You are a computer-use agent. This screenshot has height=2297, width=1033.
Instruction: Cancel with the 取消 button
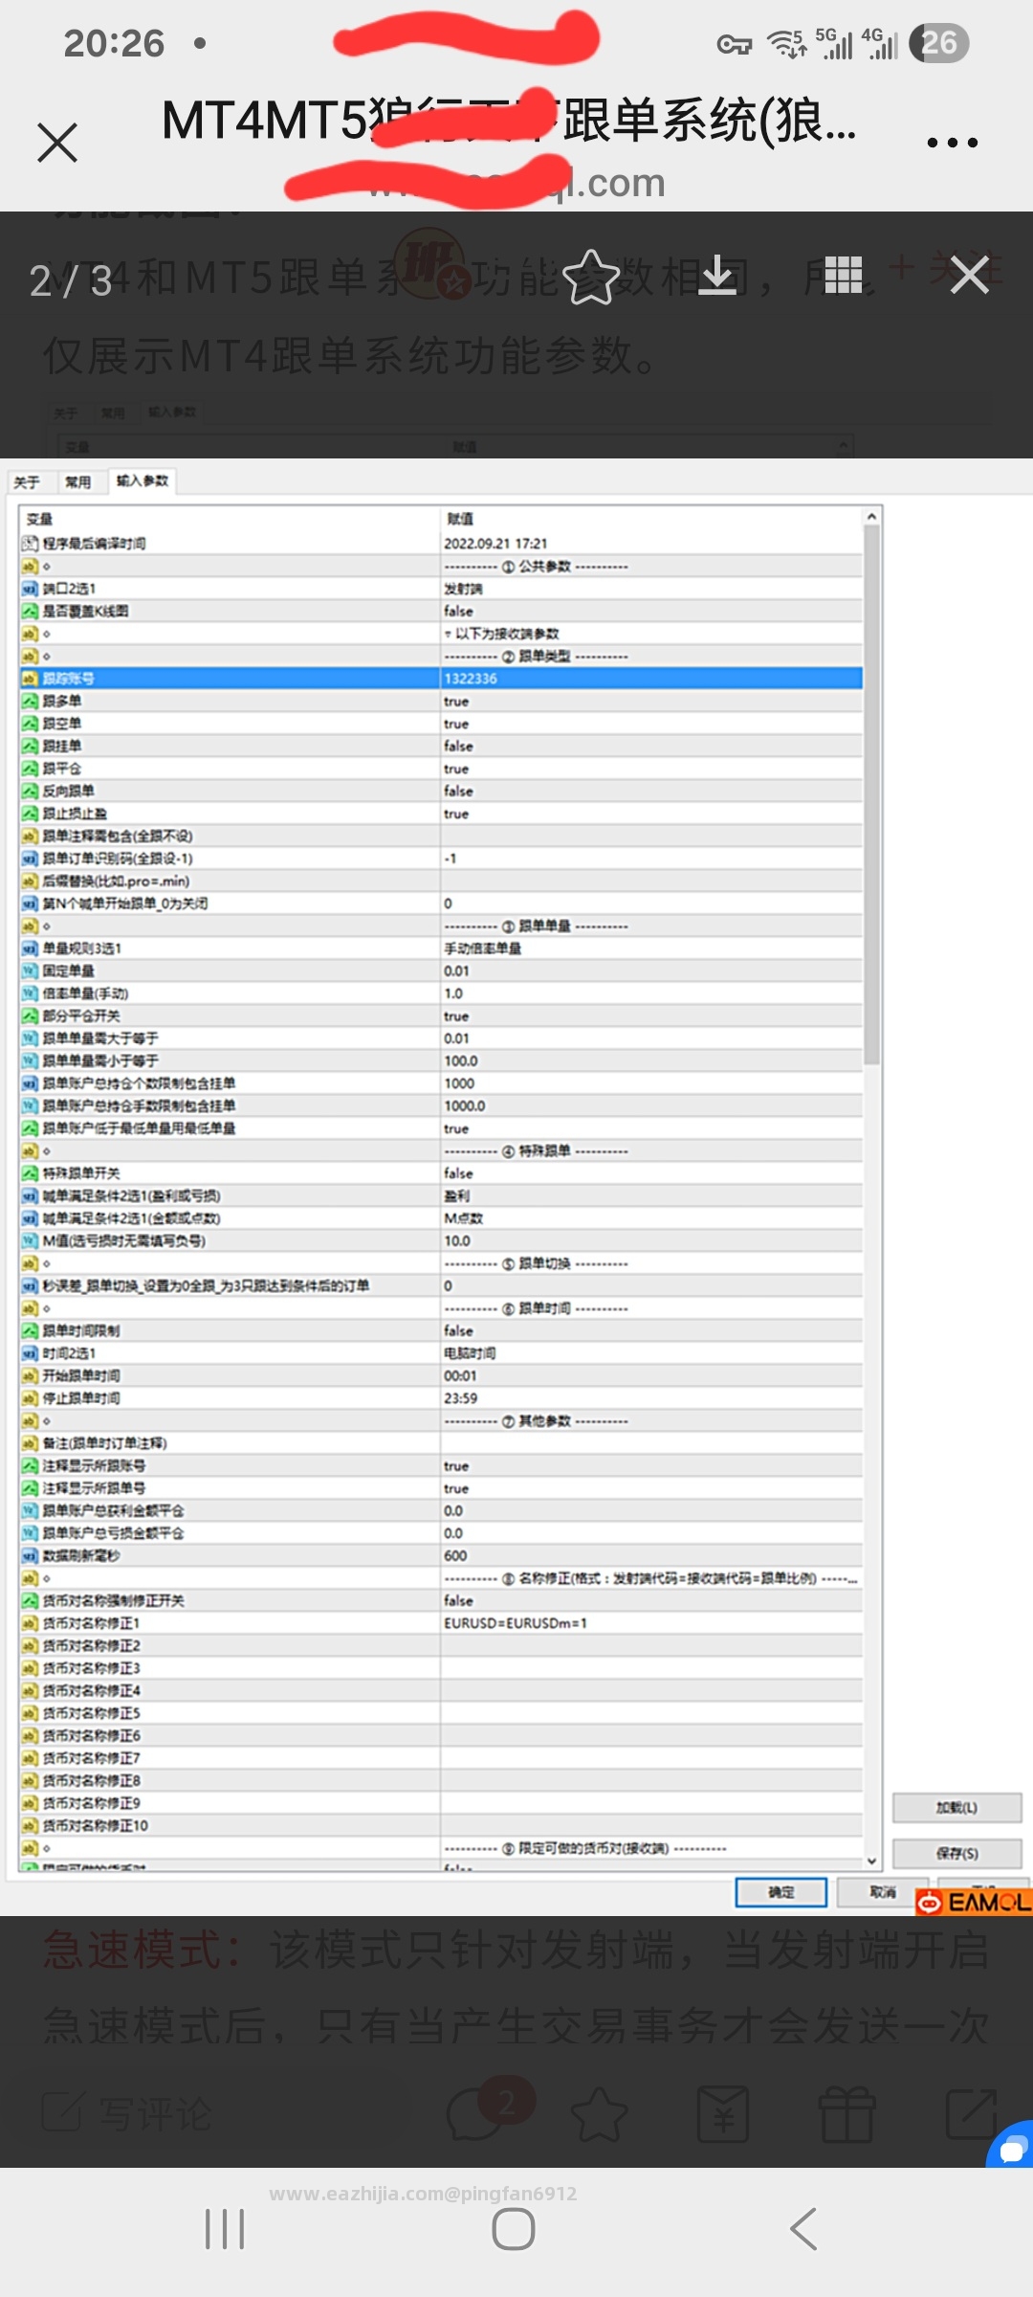[x=882, y=1892]
